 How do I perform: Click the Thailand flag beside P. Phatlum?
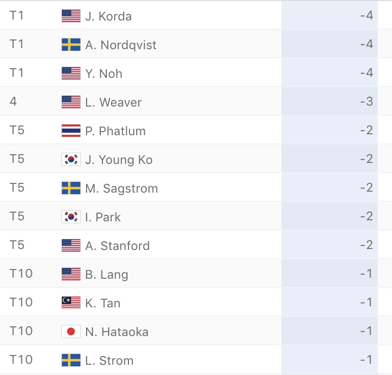click(x=71, y=131)
